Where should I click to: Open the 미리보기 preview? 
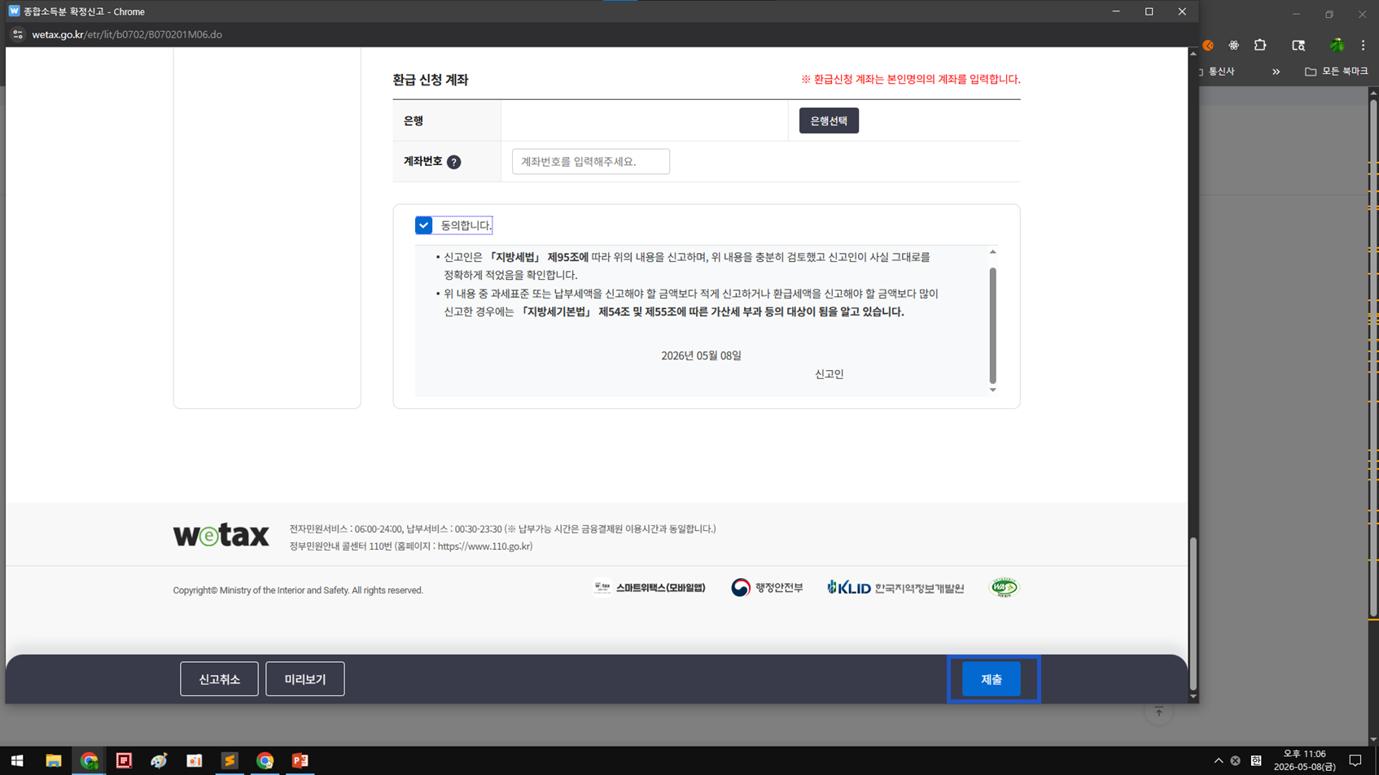304,679
